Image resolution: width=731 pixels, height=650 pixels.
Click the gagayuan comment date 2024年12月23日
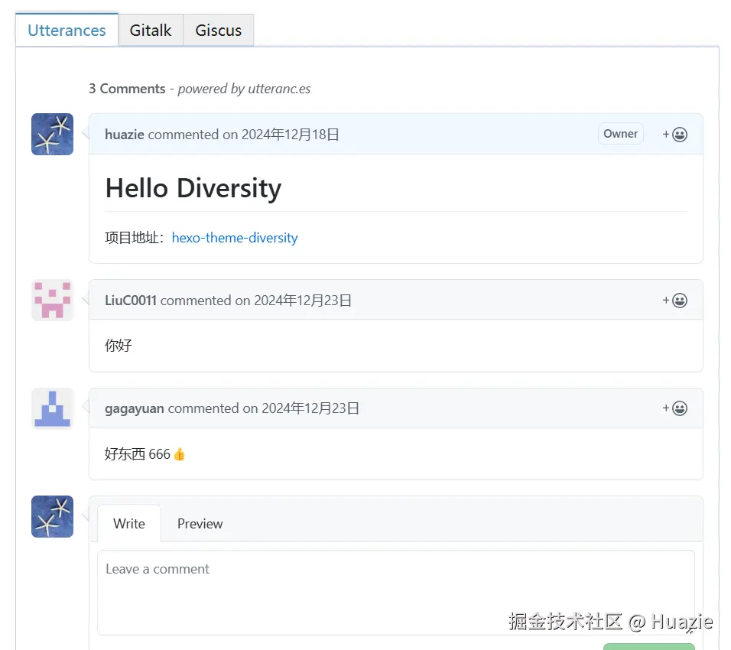tap(310, 408)
